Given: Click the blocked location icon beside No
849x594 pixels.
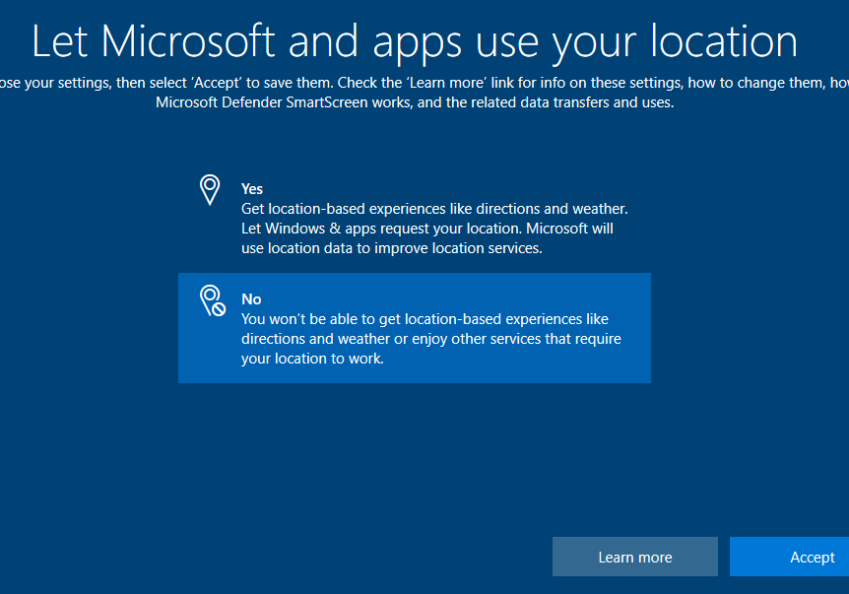Looking at the screenshot, I should point(213,300).
